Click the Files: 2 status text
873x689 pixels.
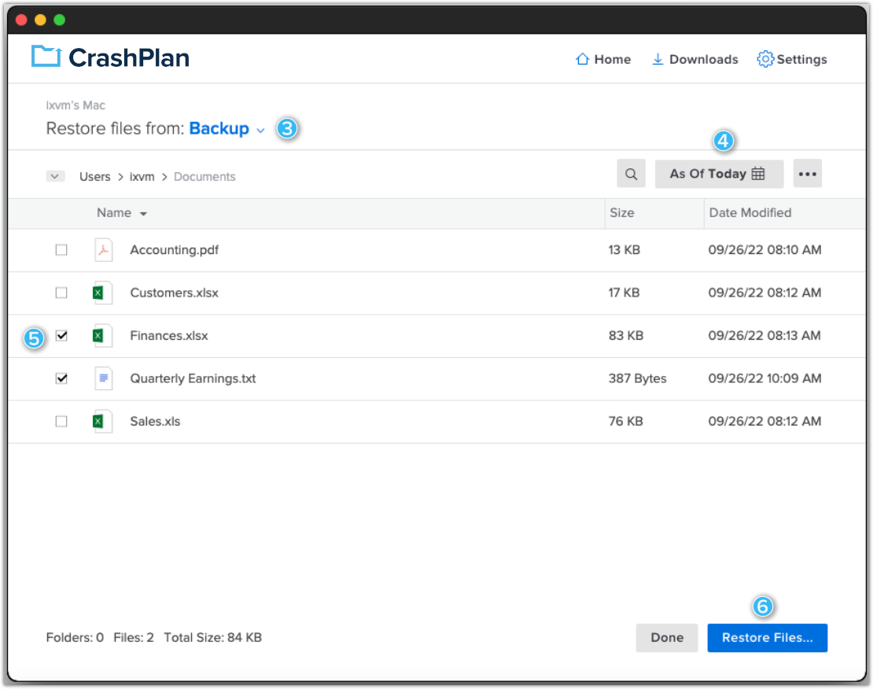pos(134,638)
